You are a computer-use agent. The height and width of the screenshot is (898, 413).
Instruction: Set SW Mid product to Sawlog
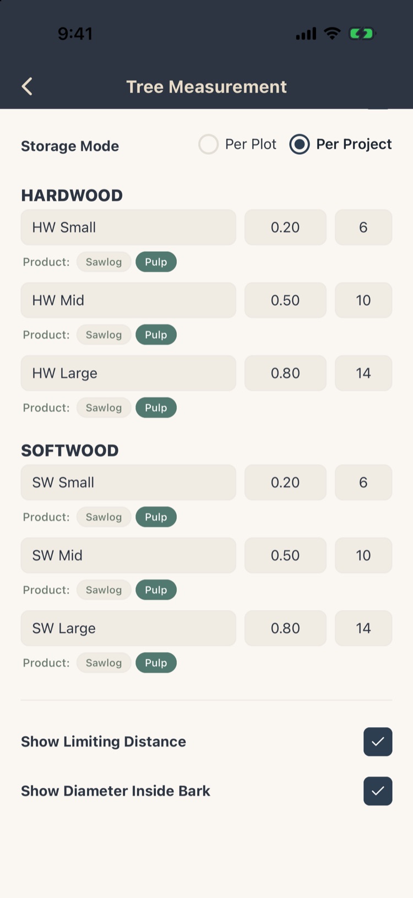104,590
